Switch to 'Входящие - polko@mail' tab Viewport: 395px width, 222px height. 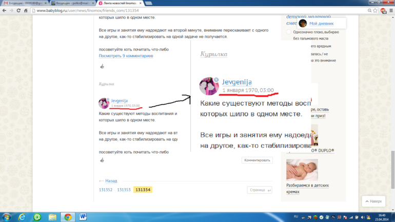(x=72, y=3)
